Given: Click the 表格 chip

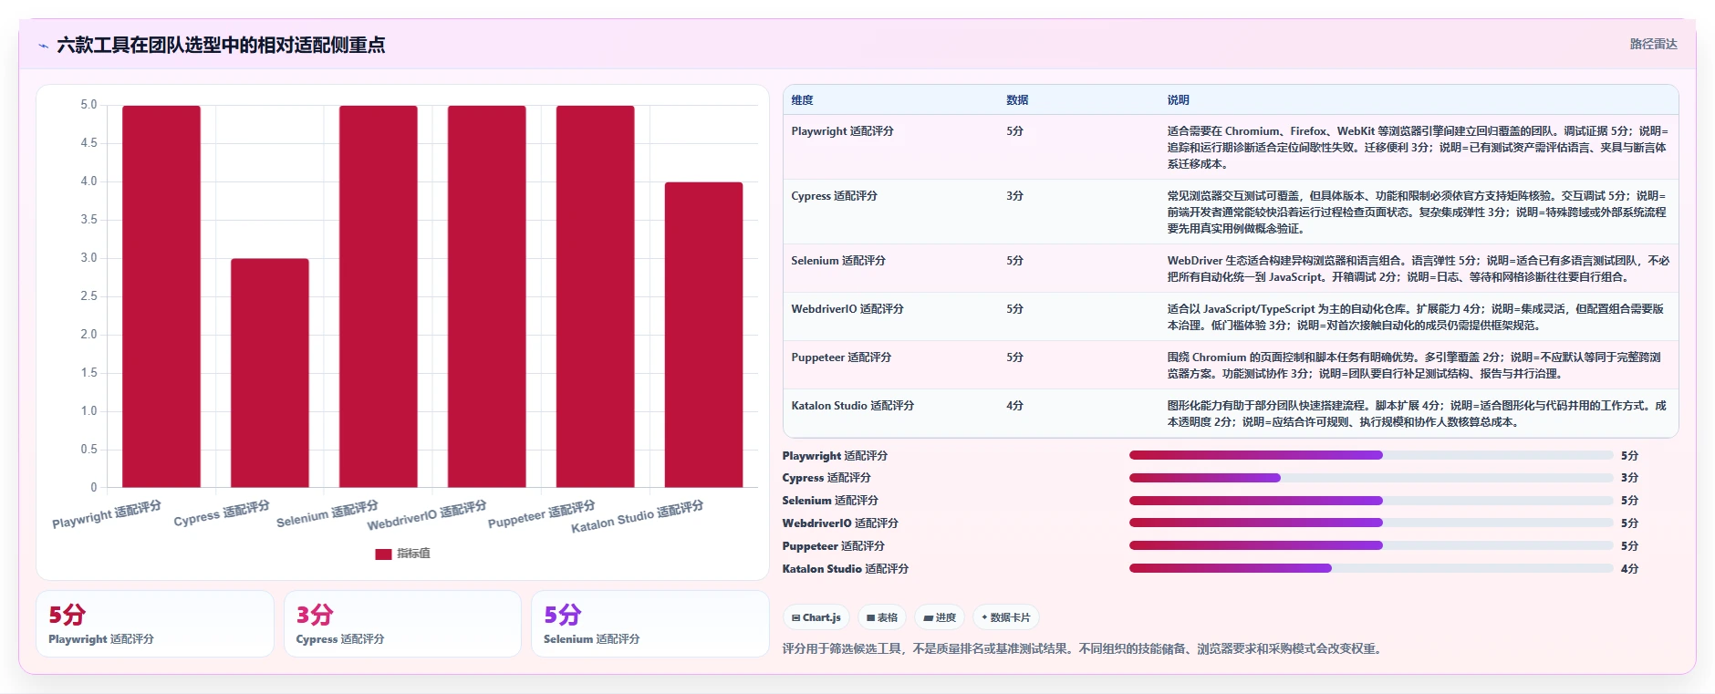Looking at the screenshot, I should [x=882, y=617].
